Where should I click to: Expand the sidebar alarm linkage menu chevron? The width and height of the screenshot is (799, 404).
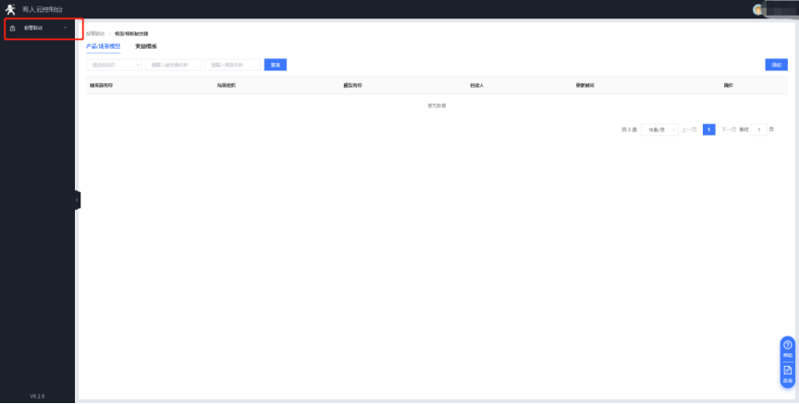click(x=65, y=28)
